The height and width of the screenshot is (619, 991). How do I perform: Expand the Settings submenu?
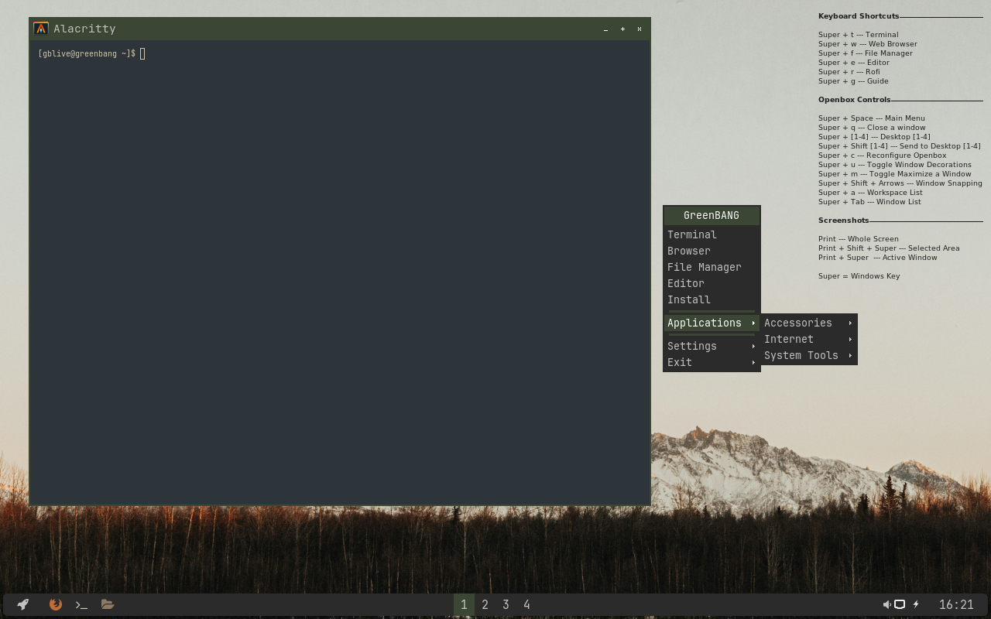712,346
